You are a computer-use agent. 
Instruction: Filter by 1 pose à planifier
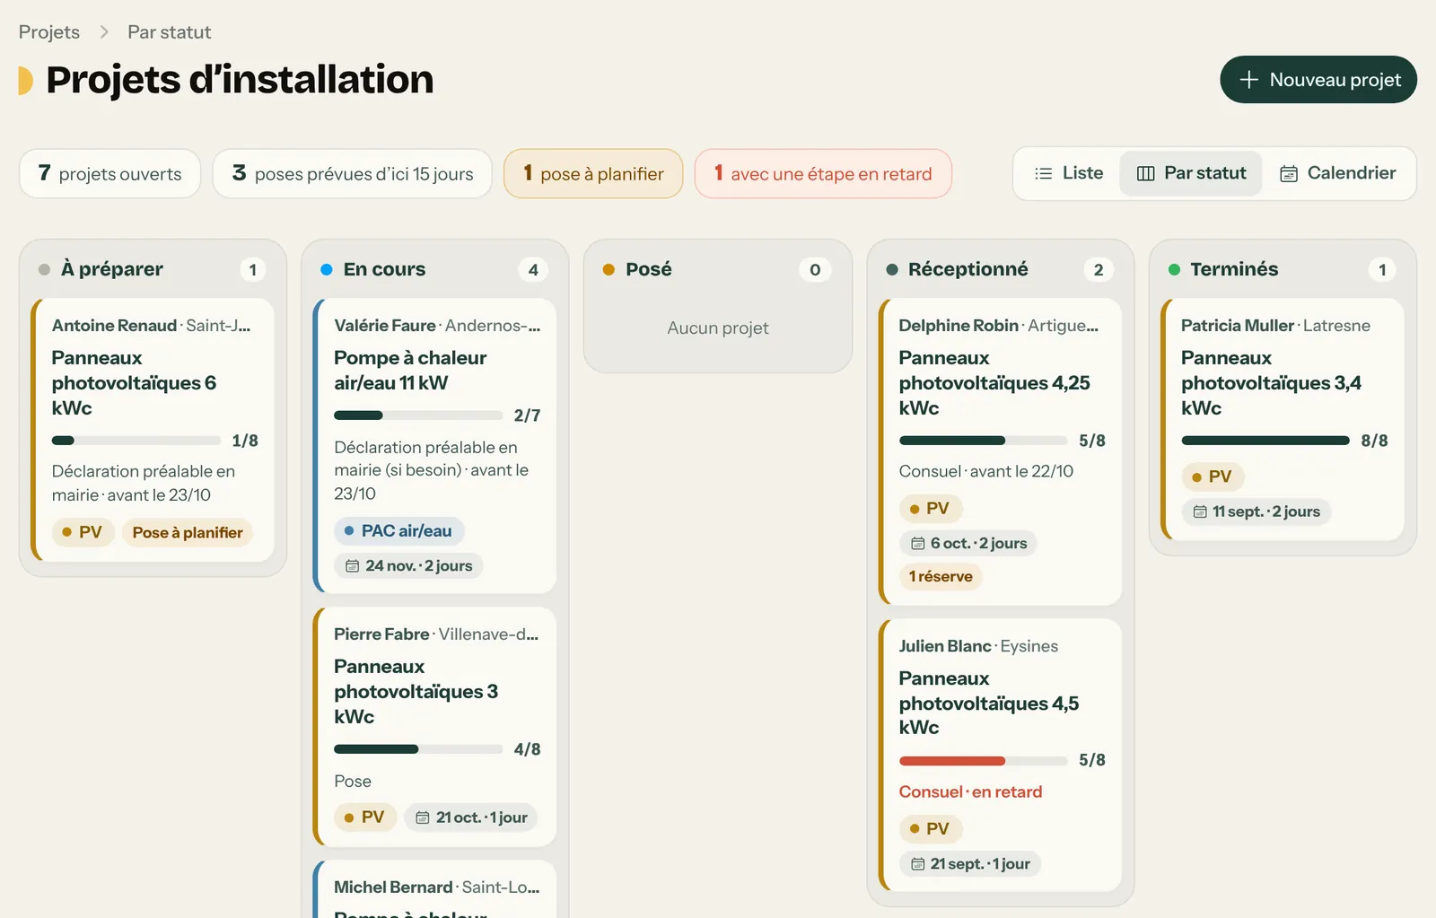[x=593, y=173]
